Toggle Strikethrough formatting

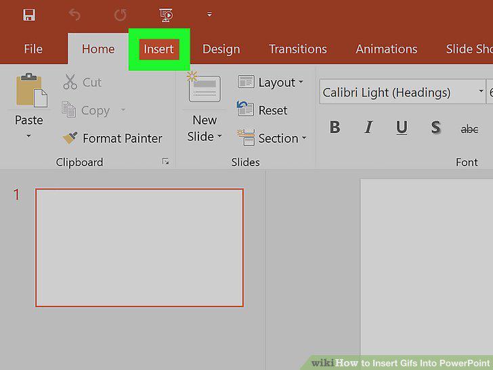[469, 129]
